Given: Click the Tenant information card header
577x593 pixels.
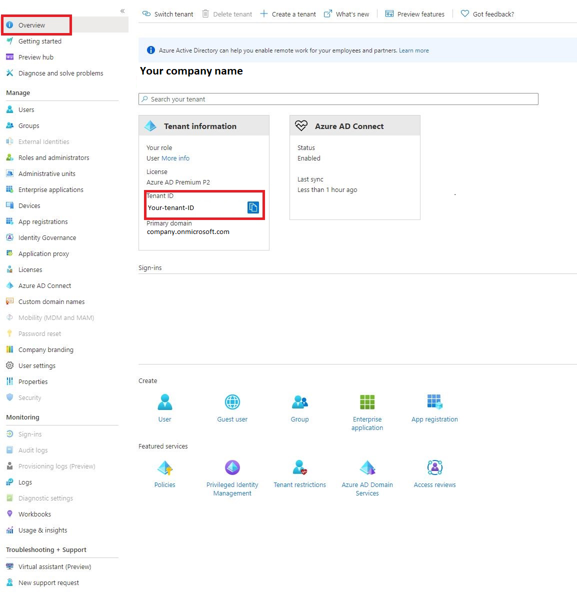Looking at the screenshot, I should [204, 126].
